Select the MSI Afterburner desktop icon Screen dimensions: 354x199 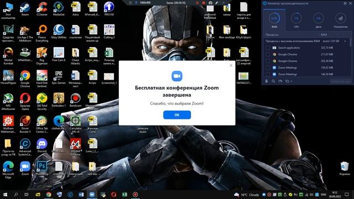point(8,102)
